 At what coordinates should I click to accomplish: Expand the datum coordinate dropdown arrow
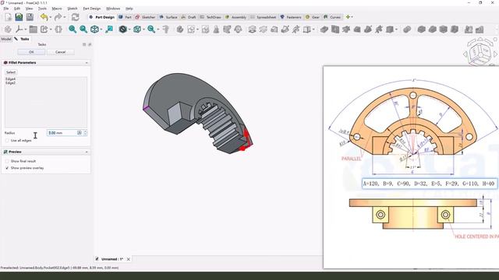click(x=25, y=30)
